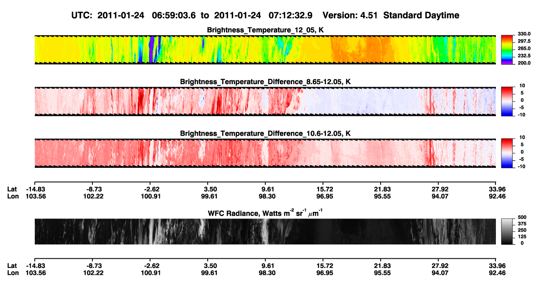Click the 10.6-12.05 difference image strip

(265, 153)
